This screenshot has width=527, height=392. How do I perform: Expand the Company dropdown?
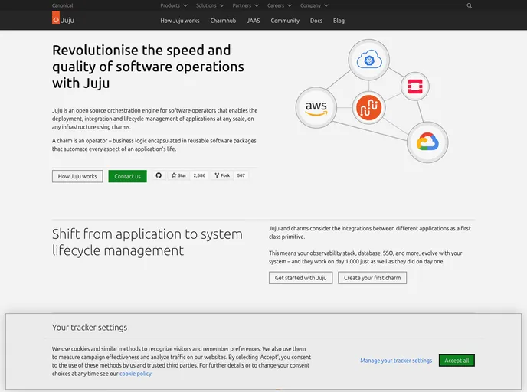click(314, 5)
